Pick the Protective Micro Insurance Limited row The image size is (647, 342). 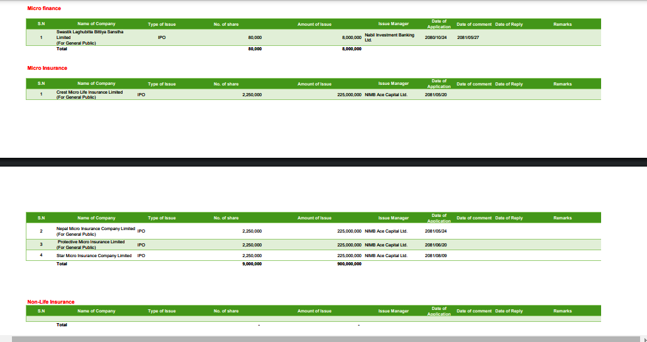91,245
